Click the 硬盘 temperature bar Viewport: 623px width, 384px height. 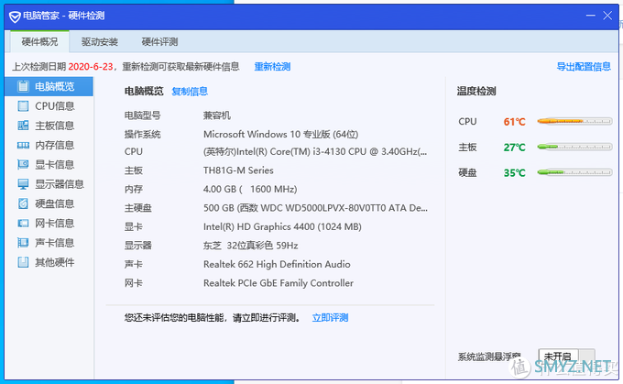[574, 172]
